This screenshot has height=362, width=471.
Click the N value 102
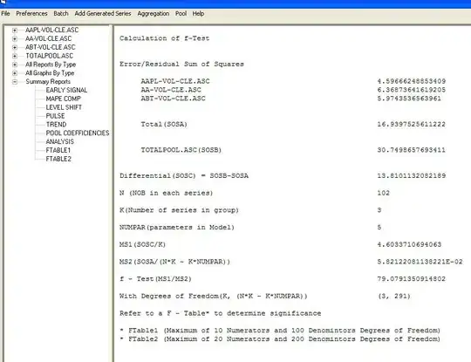pyautogui.click(x=384, y=193)
